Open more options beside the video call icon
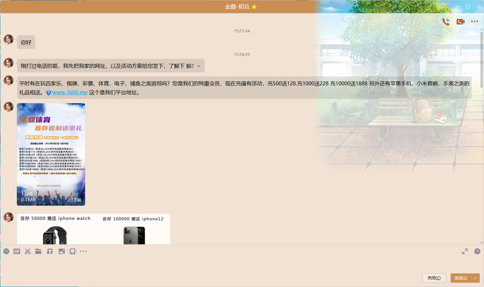The height and width of the screenshot is (287, 484). [474, 21]
